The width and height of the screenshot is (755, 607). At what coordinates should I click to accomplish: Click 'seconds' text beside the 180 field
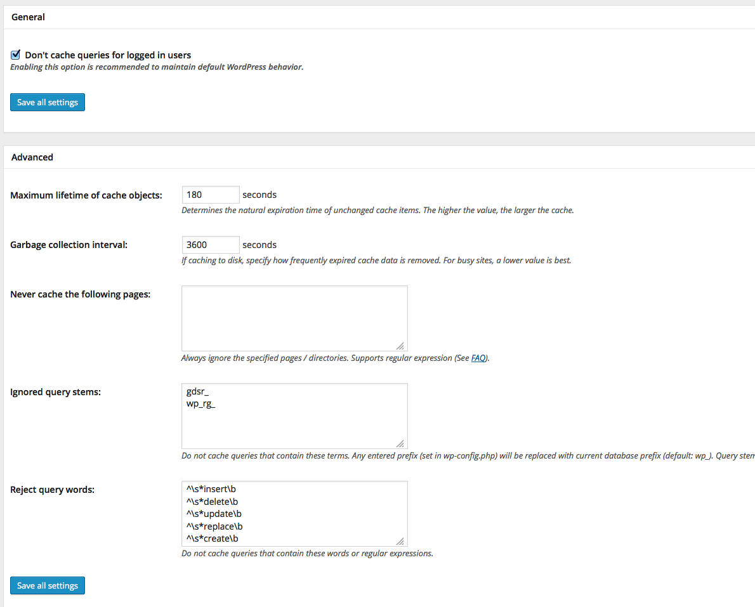[x=259, y=195]
